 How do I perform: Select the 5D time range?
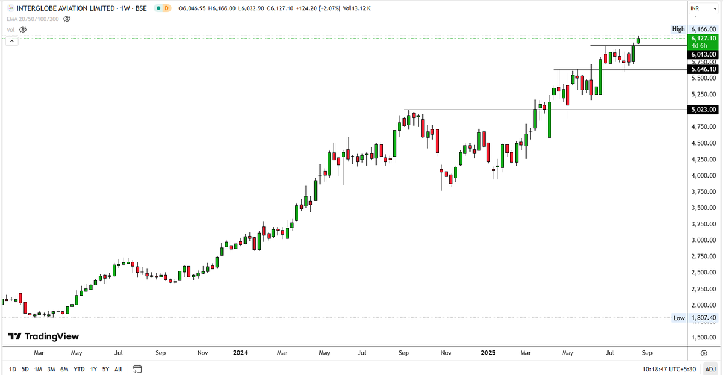(x=25, y=368)
